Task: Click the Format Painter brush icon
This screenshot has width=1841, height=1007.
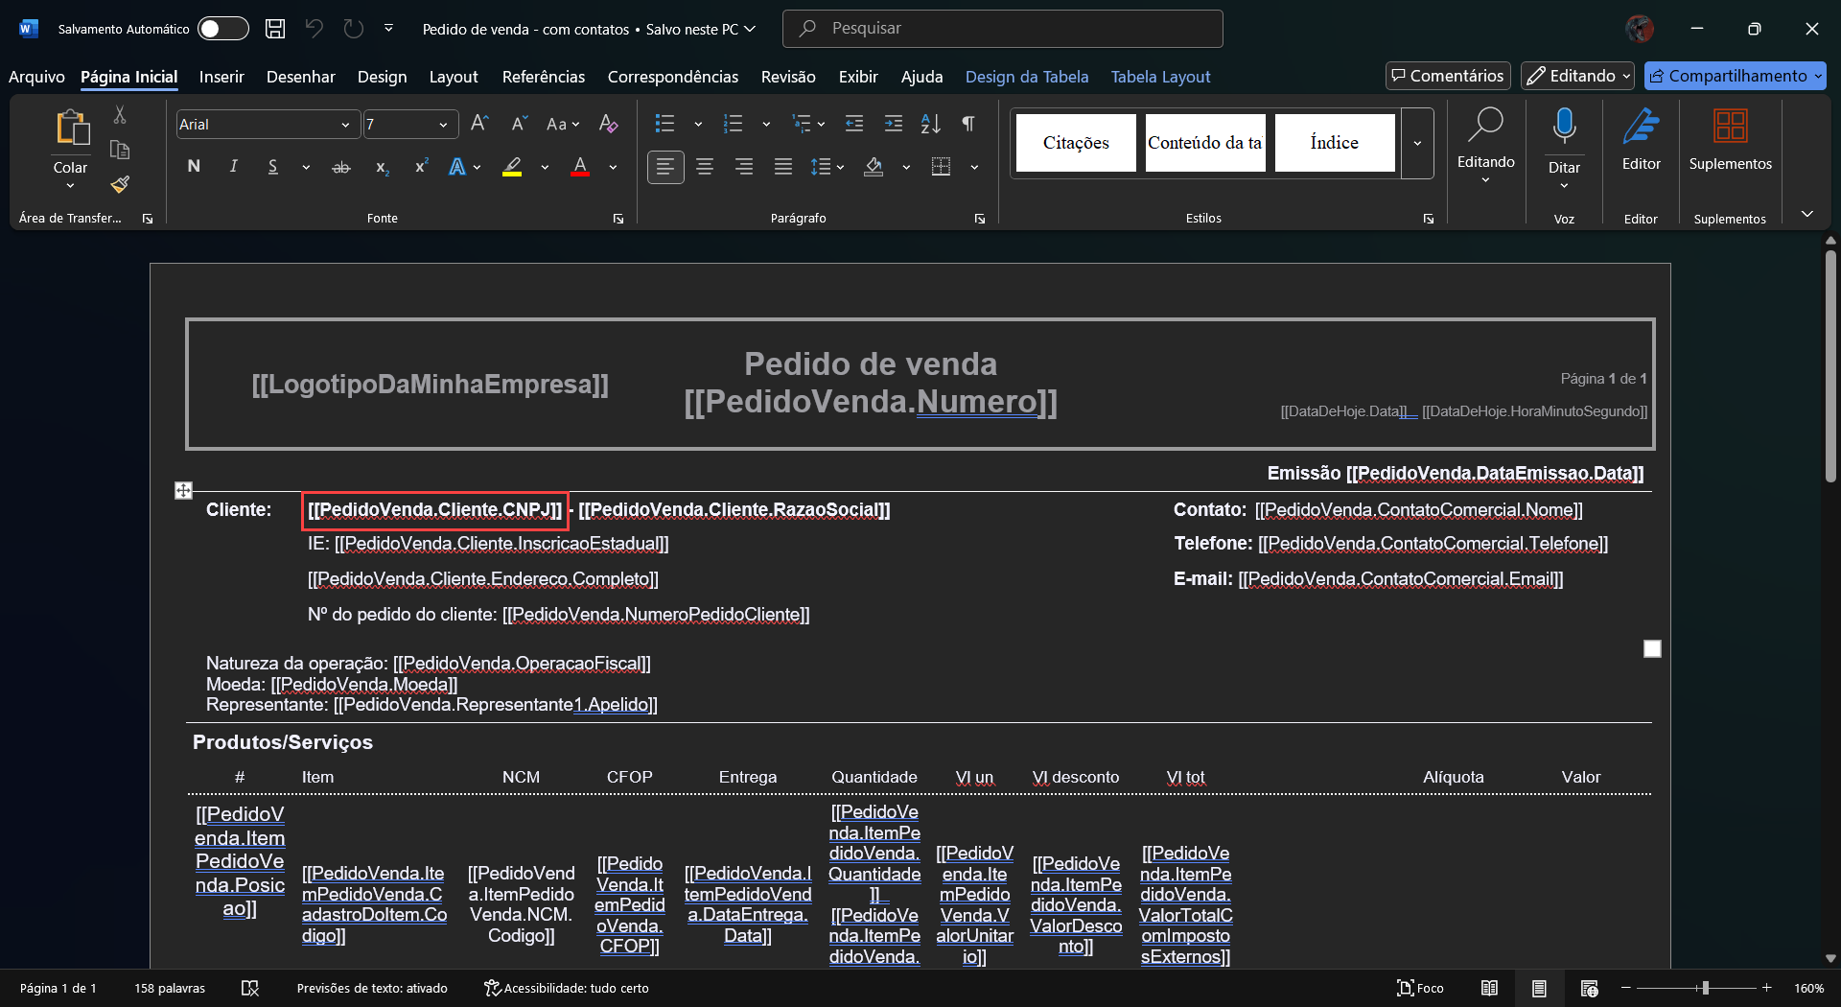Action: [x=120, y=184]
